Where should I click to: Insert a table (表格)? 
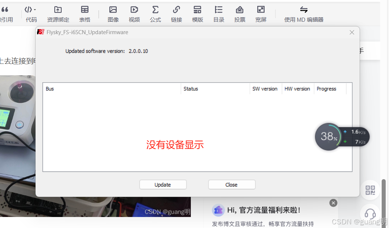click(x=85, y=14)
